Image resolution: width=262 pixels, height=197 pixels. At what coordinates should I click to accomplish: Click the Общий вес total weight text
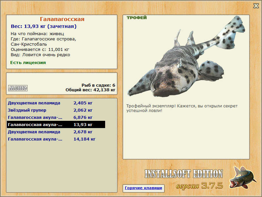pos(90,90)
